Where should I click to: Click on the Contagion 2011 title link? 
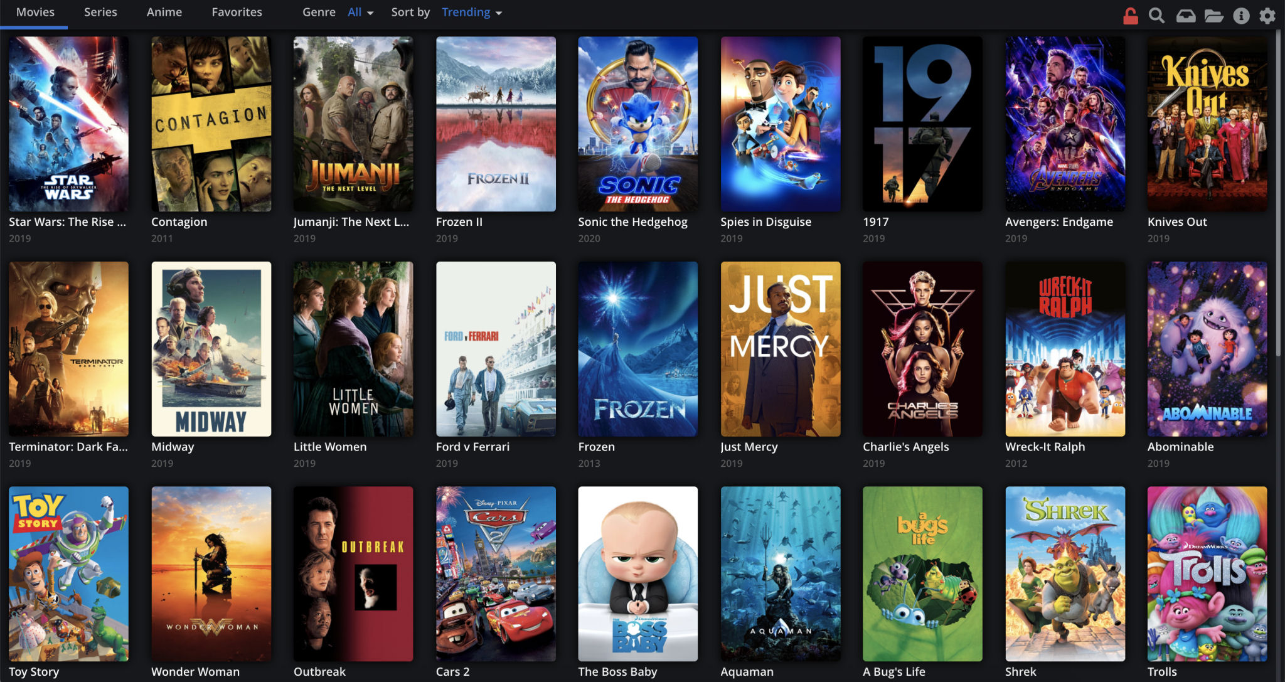(178, 223)
